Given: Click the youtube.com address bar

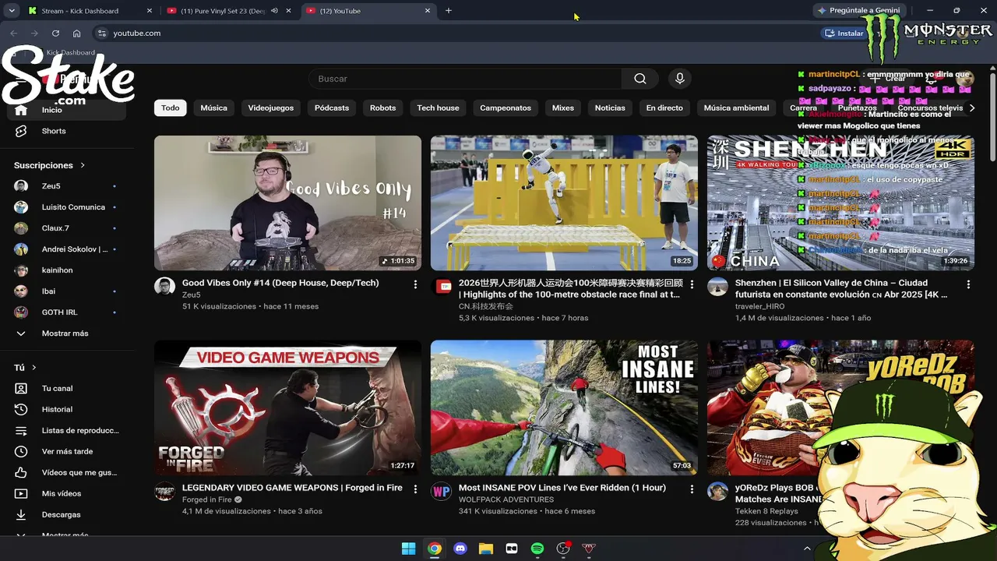Looking at the screenshot, I should click(x=452, y=34).
